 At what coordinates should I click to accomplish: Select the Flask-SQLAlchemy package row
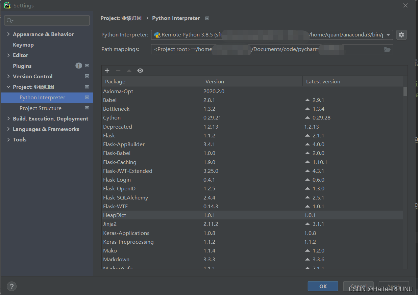[x=252, y=197]
